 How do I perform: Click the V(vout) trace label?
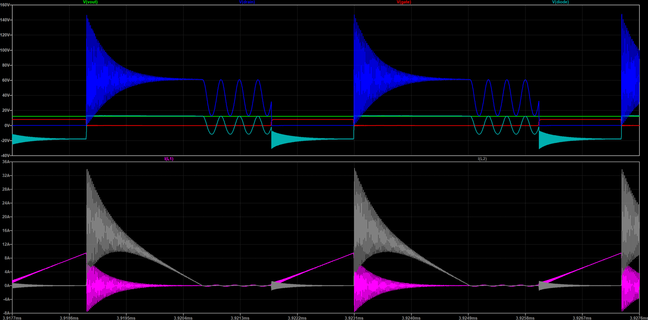[90, 2]
